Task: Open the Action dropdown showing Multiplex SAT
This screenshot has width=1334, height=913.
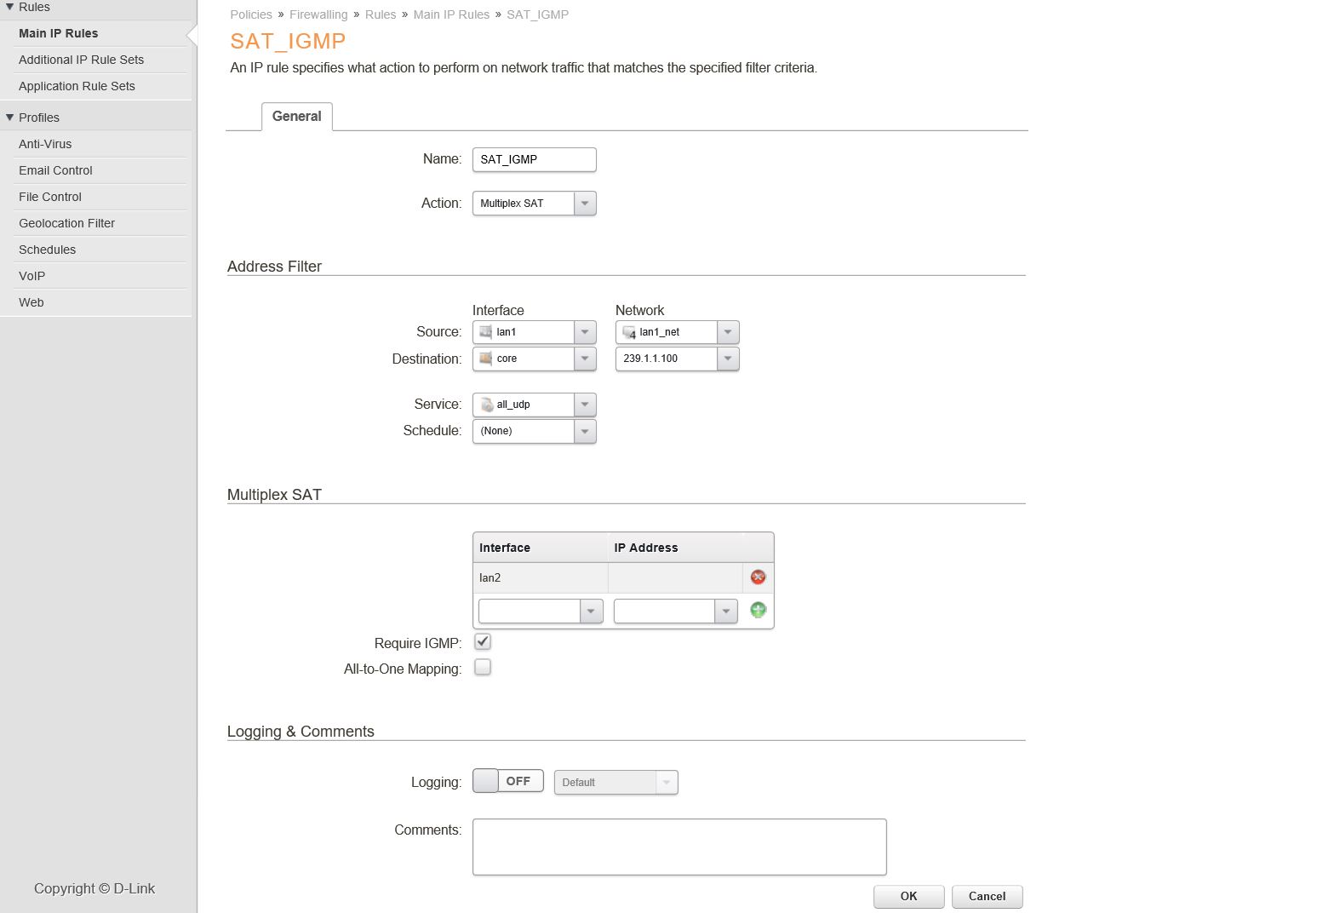Action: click(535, 204)
